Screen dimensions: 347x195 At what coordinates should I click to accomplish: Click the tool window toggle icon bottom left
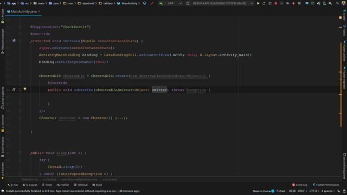(2, 191)
